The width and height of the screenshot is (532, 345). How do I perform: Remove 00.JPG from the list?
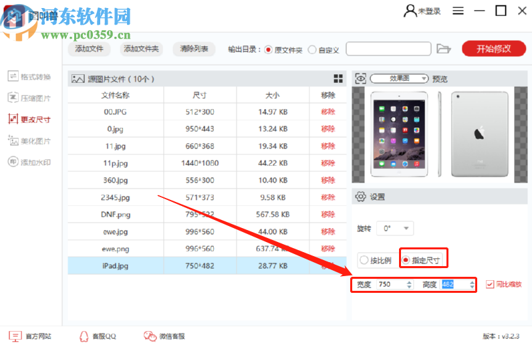(327, 112)
